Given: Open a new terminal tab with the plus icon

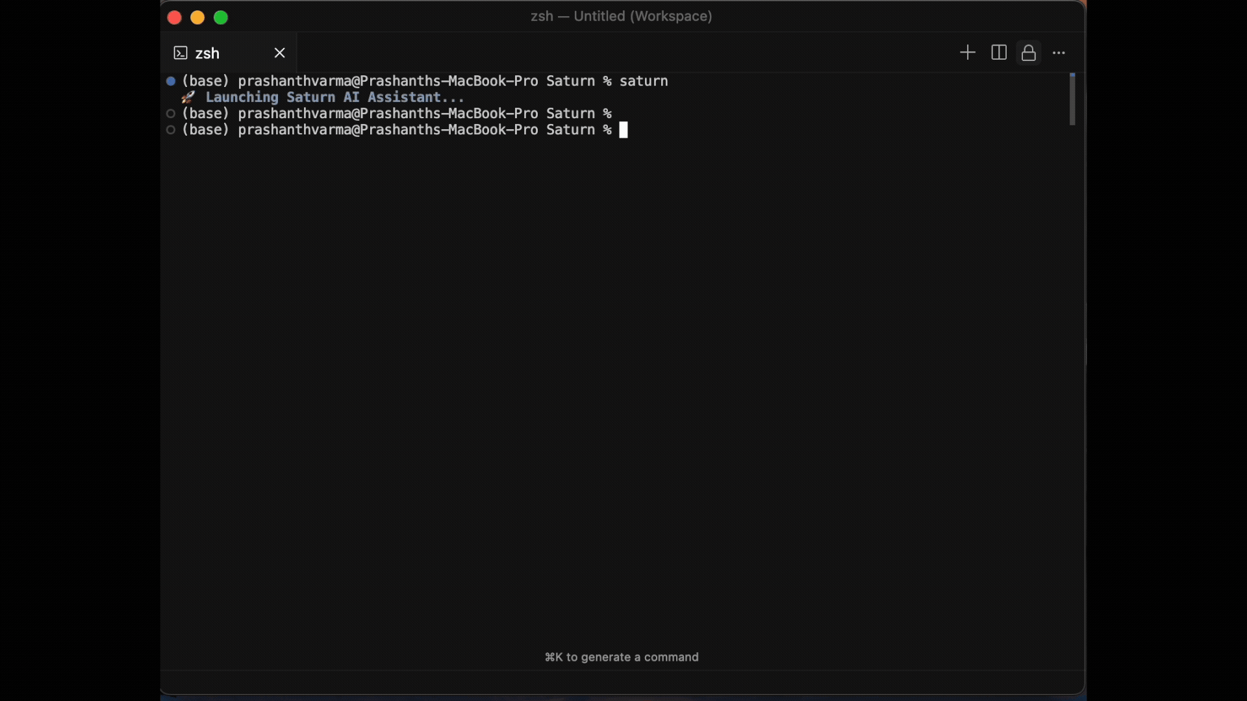Looking at the screenshot, I should 966,53.
